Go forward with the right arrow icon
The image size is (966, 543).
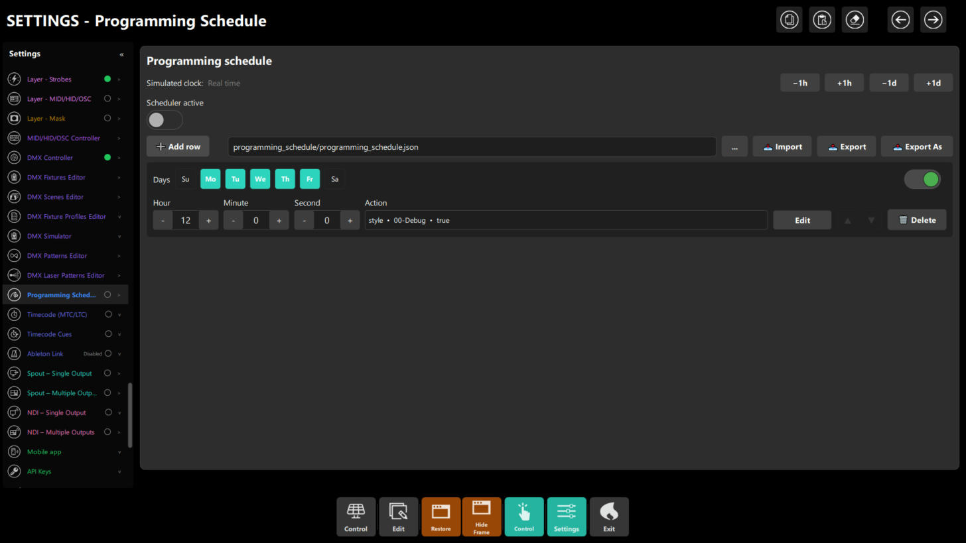[x=933, y=20]
